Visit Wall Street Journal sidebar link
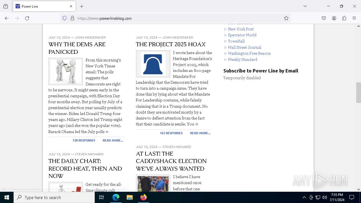The height and width of the screenshot is (203, 361). tap(245, 47)
